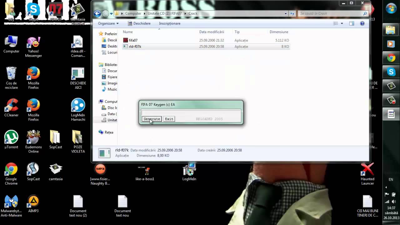The image size is (400, 225).
Task: Select Desktop in the navigation pane
Action: click(x=109, y=46)
